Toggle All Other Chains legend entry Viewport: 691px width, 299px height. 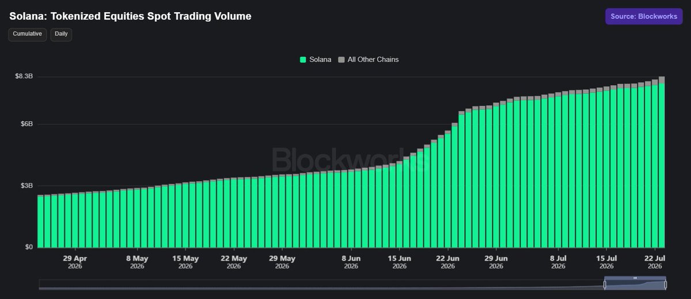coord(369,59)
